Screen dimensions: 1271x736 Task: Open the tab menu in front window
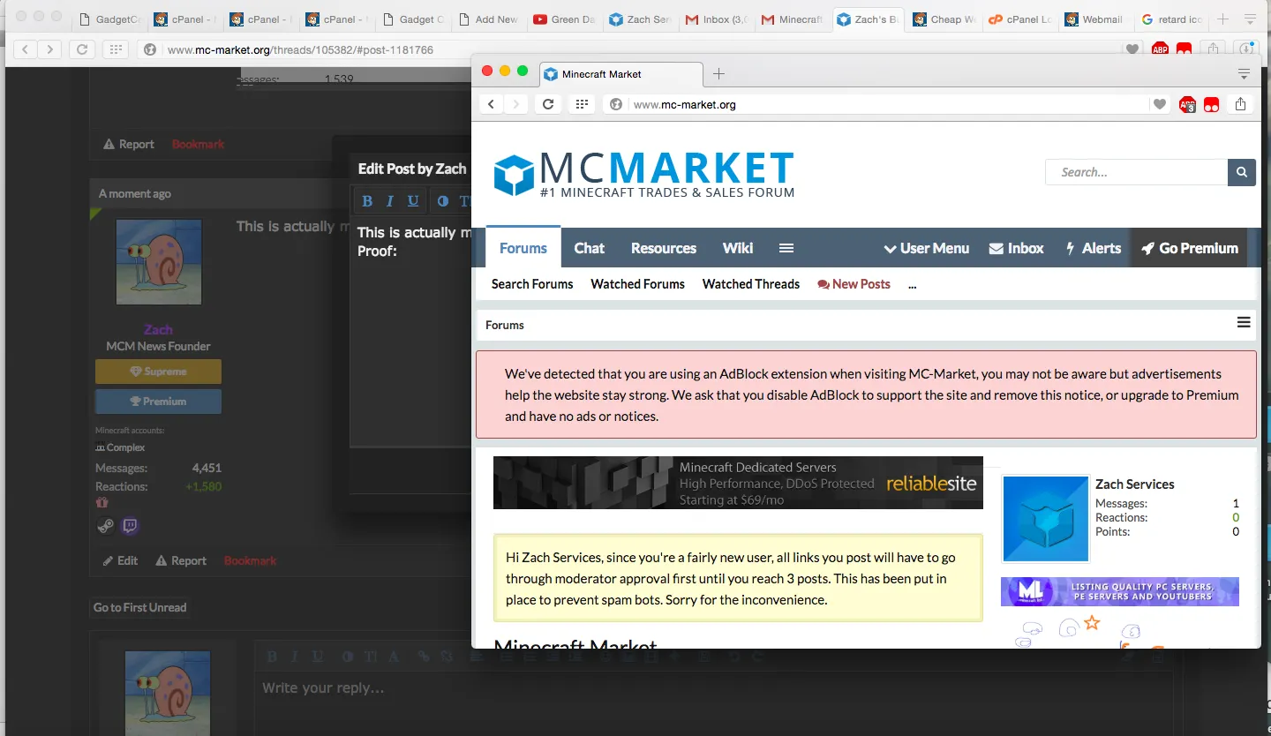(1244, 73)
